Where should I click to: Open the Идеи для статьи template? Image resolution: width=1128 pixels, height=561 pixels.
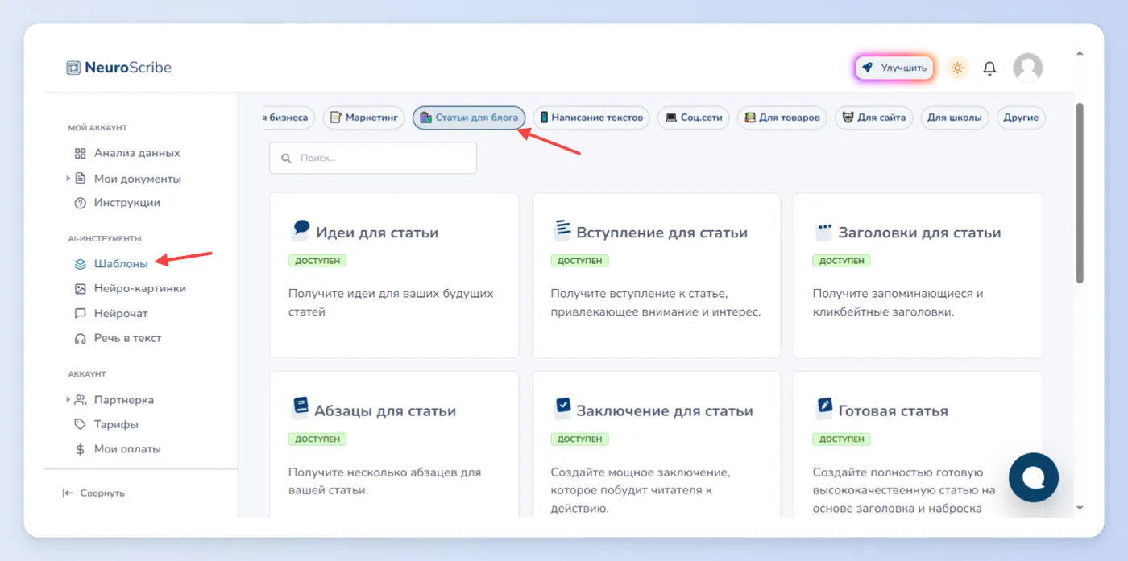(394, 275)
